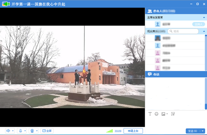Click the 参会人 participants panel header
207x135 pixels.
click(157, 11)
